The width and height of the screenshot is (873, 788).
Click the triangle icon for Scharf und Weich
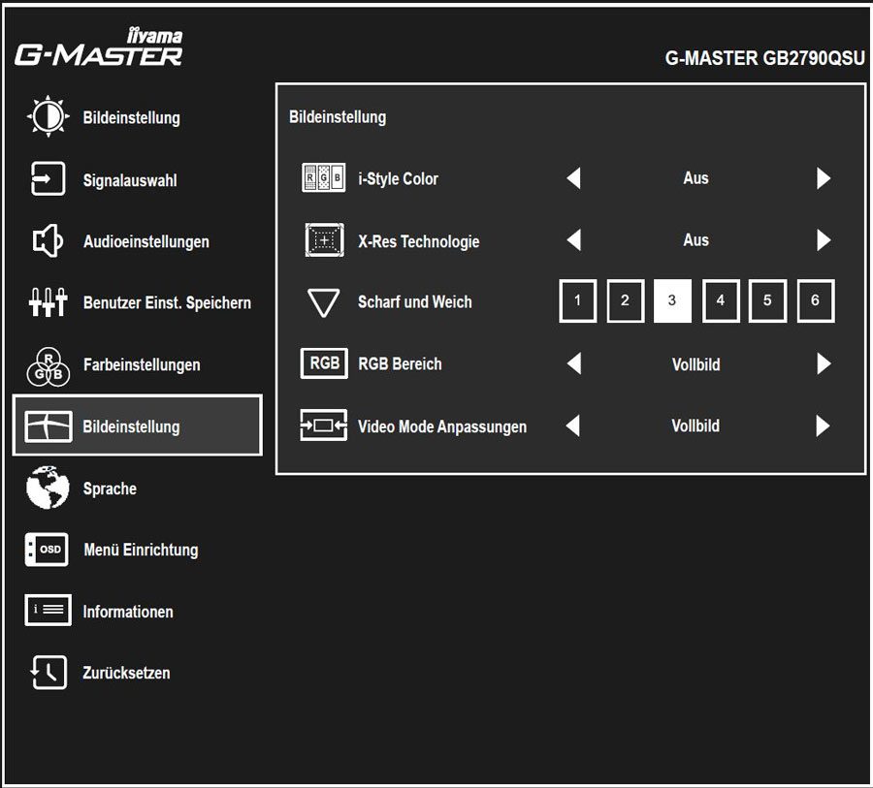[x=323, y=302]
